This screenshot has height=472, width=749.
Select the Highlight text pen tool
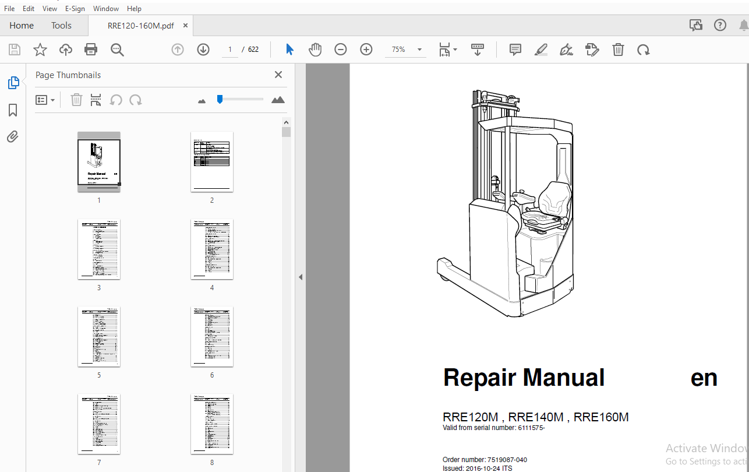(541, 50)
